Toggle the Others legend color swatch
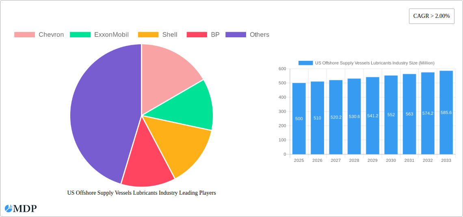 coord(236,34)
